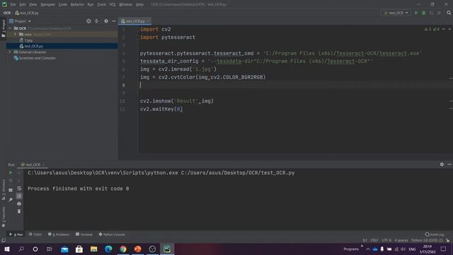The height and width of the screenshot is (255, 453).
Task: Toggle Project sidebar stripe button
Action: coord(3,28)
